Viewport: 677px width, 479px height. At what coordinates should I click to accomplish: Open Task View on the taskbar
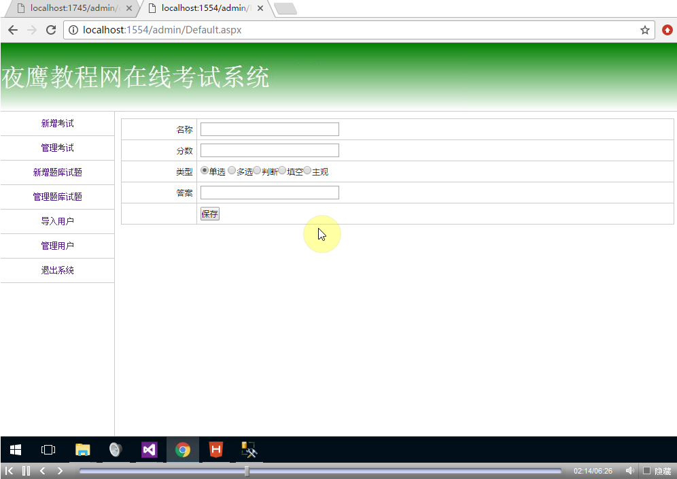point(48,450)
